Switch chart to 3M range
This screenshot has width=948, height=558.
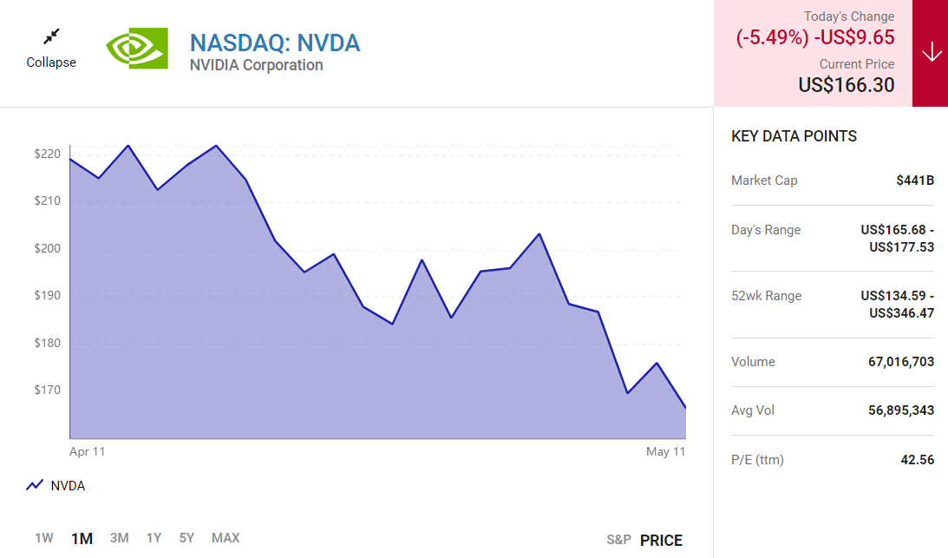click(x=120, y=538)
